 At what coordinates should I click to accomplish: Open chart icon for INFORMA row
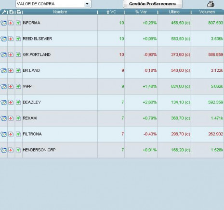pyautogui.click(x=3, y=23)
